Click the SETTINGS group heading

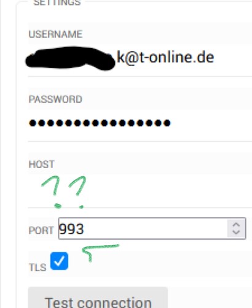(x=57, y=2)
